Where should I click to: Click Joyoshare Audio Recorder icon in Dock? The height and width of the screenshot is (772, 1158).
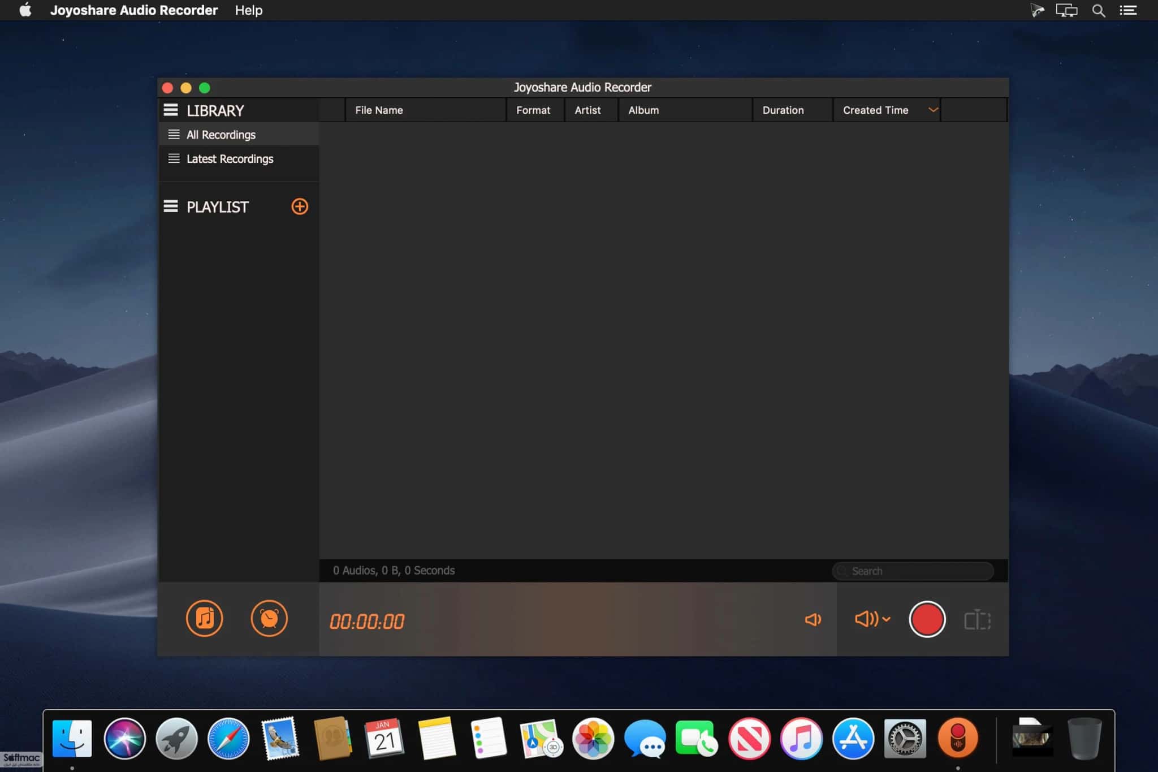957,738
